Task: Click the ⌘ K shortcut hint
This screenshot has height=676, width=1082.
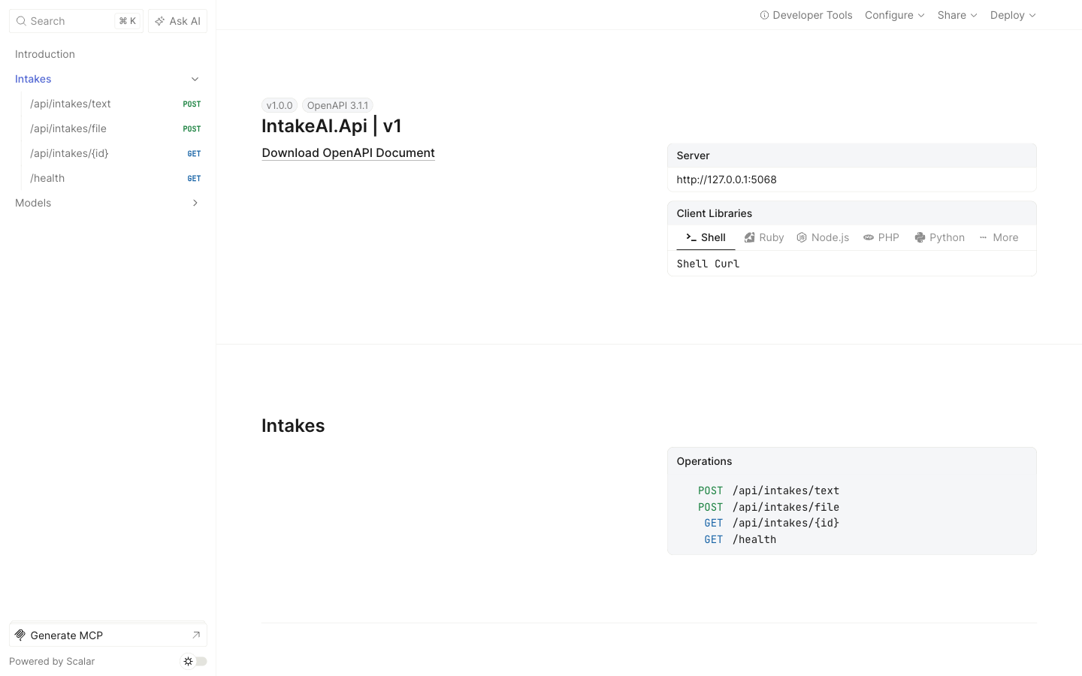Action: pos(128,21)
